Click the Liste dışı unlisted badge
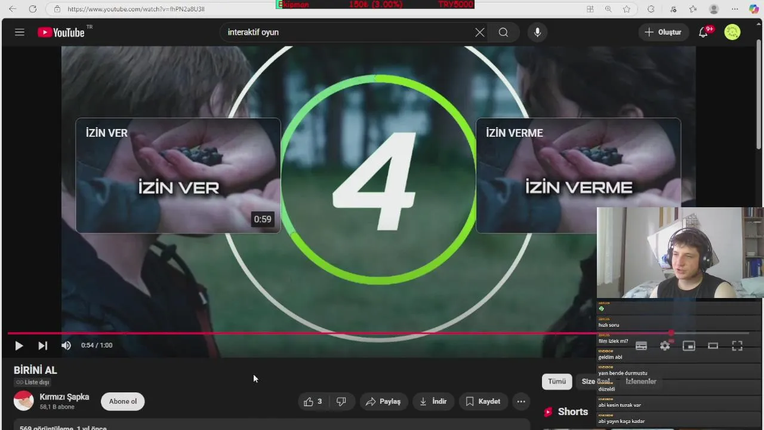 coord(33,382)
